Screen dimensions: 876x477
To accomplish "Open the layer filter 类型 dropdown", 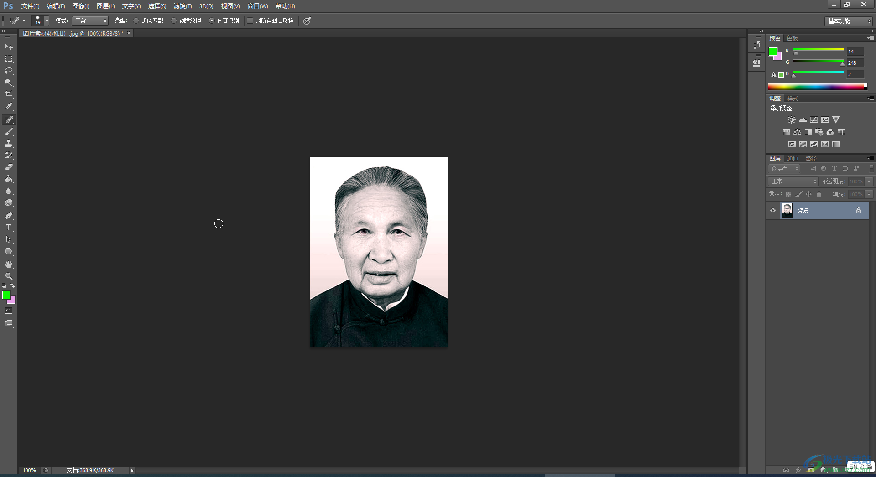I will (784, 169).
